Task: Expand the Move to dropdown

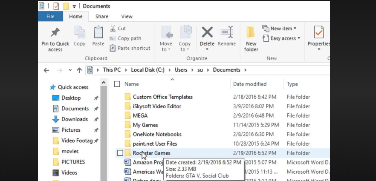Action: [166, 49]
